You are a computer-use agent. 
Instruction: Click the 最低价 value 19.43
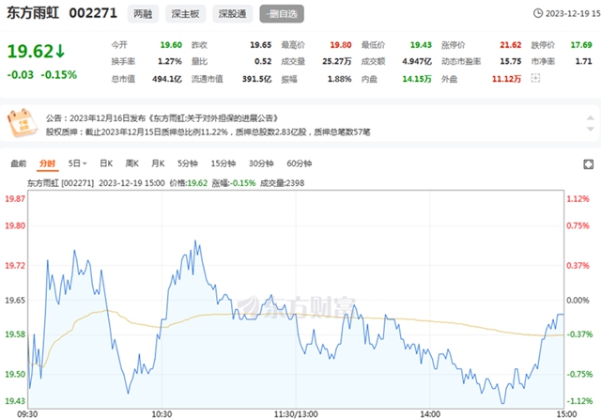point(421,45)
